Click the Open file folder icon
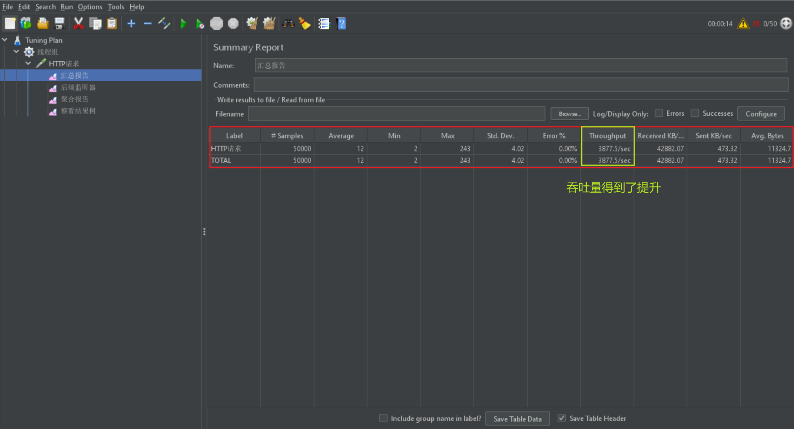 click(x=43, y=24)
